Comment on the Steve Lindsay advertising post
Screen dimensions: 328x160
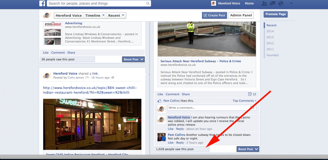click(x=58, y=53)
